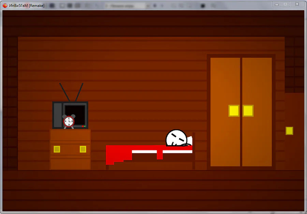The width and height of the screenshot is (307, 214).
Task: Click the red alarm clock on the dresser
Action: (x=69, y=122)
